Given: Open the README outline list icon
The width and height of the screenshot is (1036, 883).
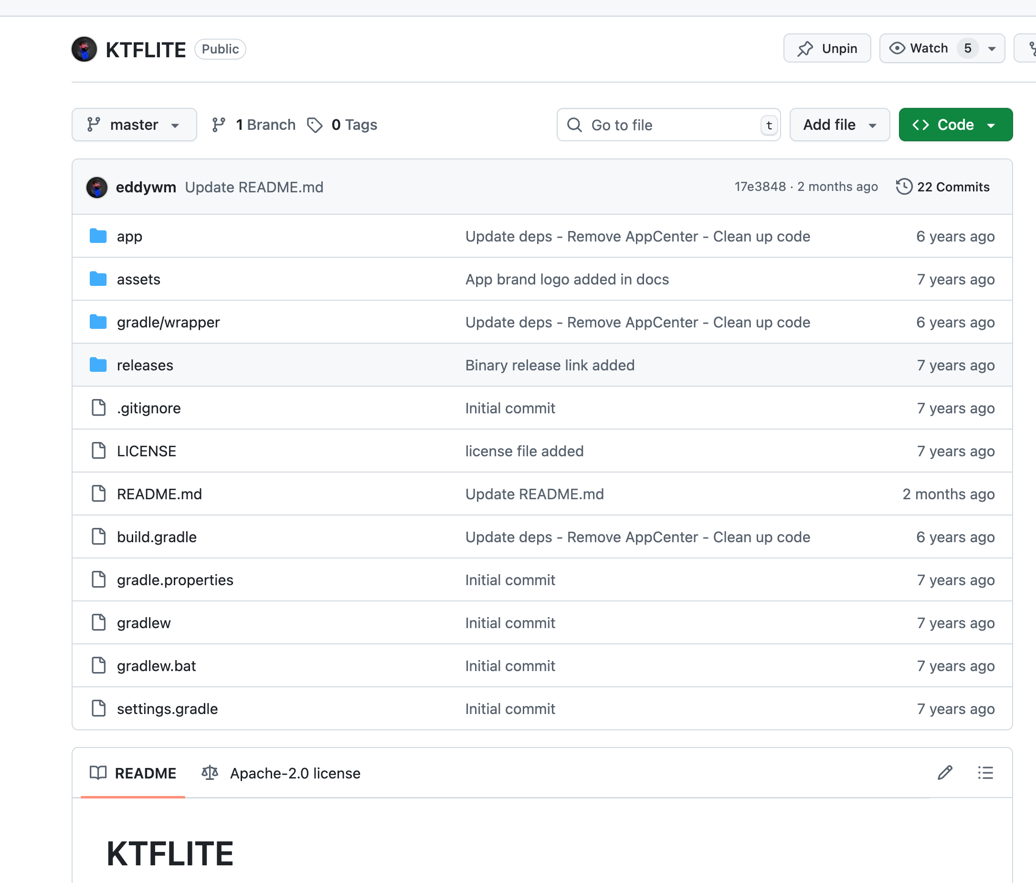Looking at the screenshot, I should point(985,773).
